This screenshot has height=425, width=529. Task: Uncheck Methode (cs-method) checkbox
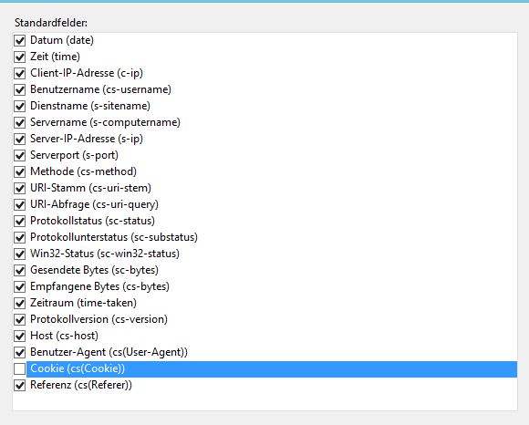[x=19, y=171]
